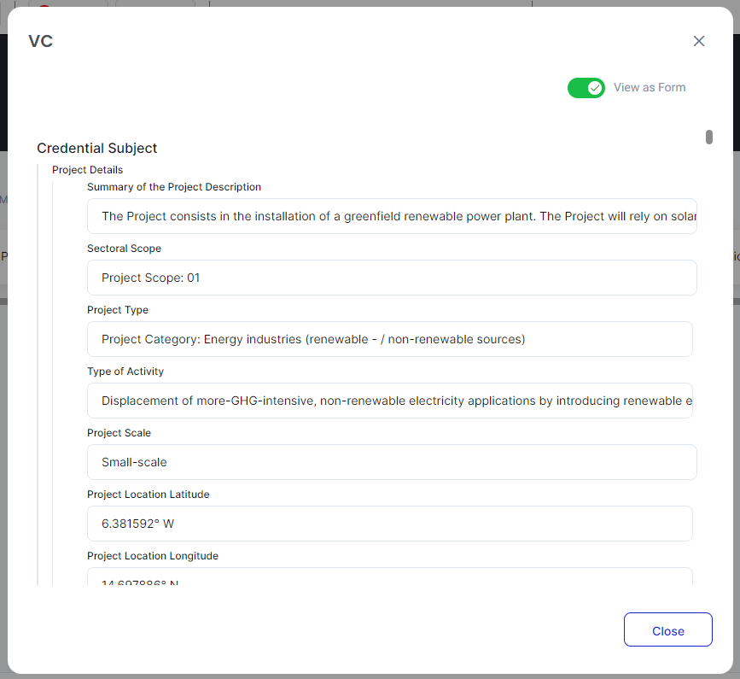Image resolution: width=740 pixels, height=679 pixels.
Task: Select the Project Type field with Energy industries
Action: coord(389,339)
